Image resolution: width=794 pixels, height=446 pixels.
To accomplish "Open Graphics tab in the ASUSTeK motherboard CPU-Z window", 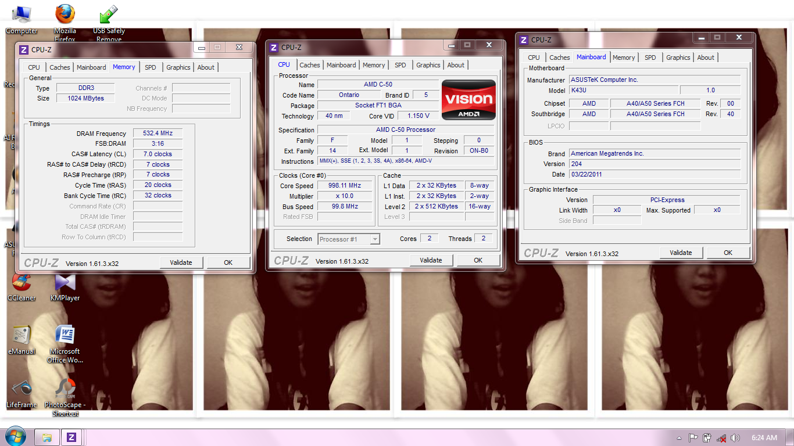I will point(678,57).
